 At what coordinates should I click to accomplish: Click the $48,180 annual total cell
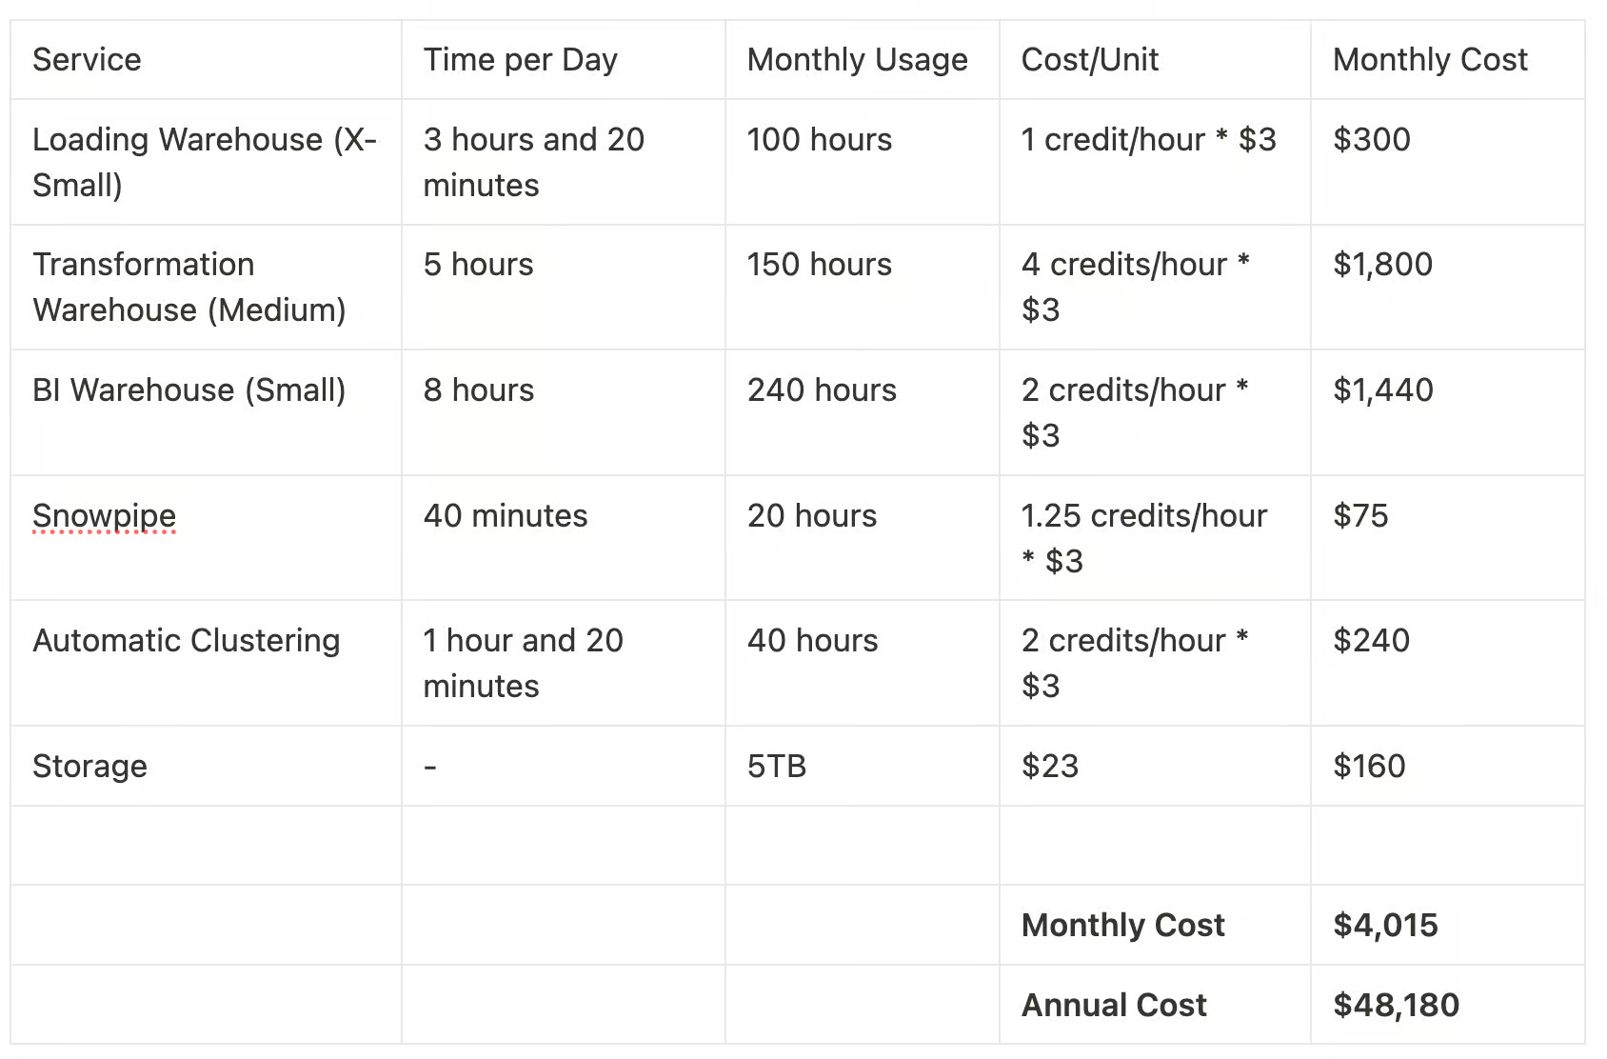pyautogui.click(x=1447, y=1005)
